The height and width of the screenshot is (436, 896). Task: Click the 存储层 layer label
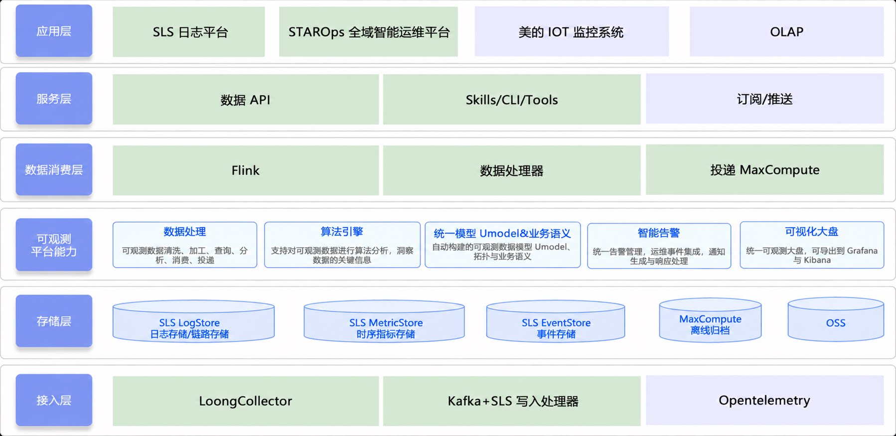coord(54,321)
